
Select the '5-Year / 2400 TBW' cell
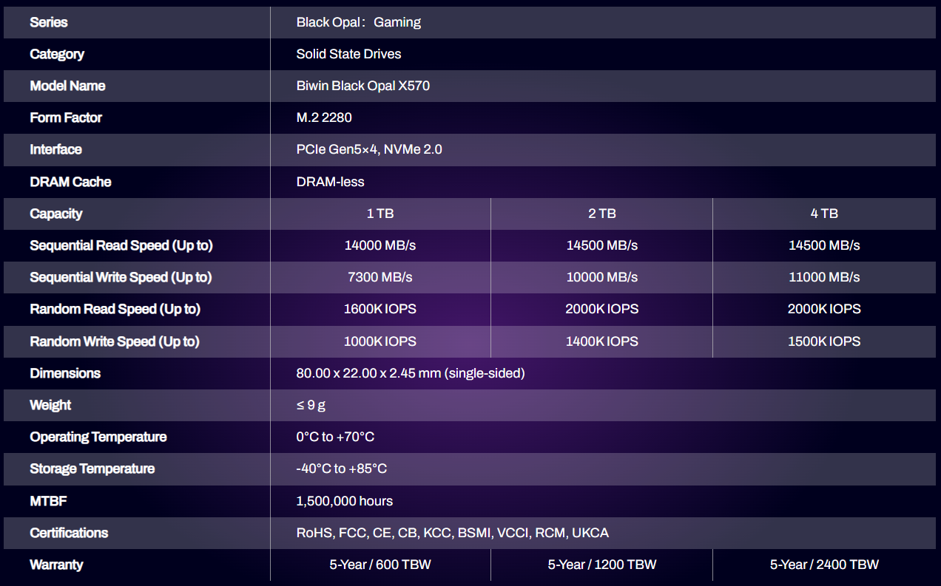tap(824, 565)
